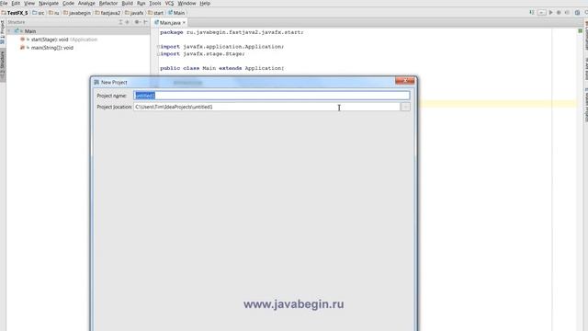Focus the Project name input field

click(x=272, y=96)
